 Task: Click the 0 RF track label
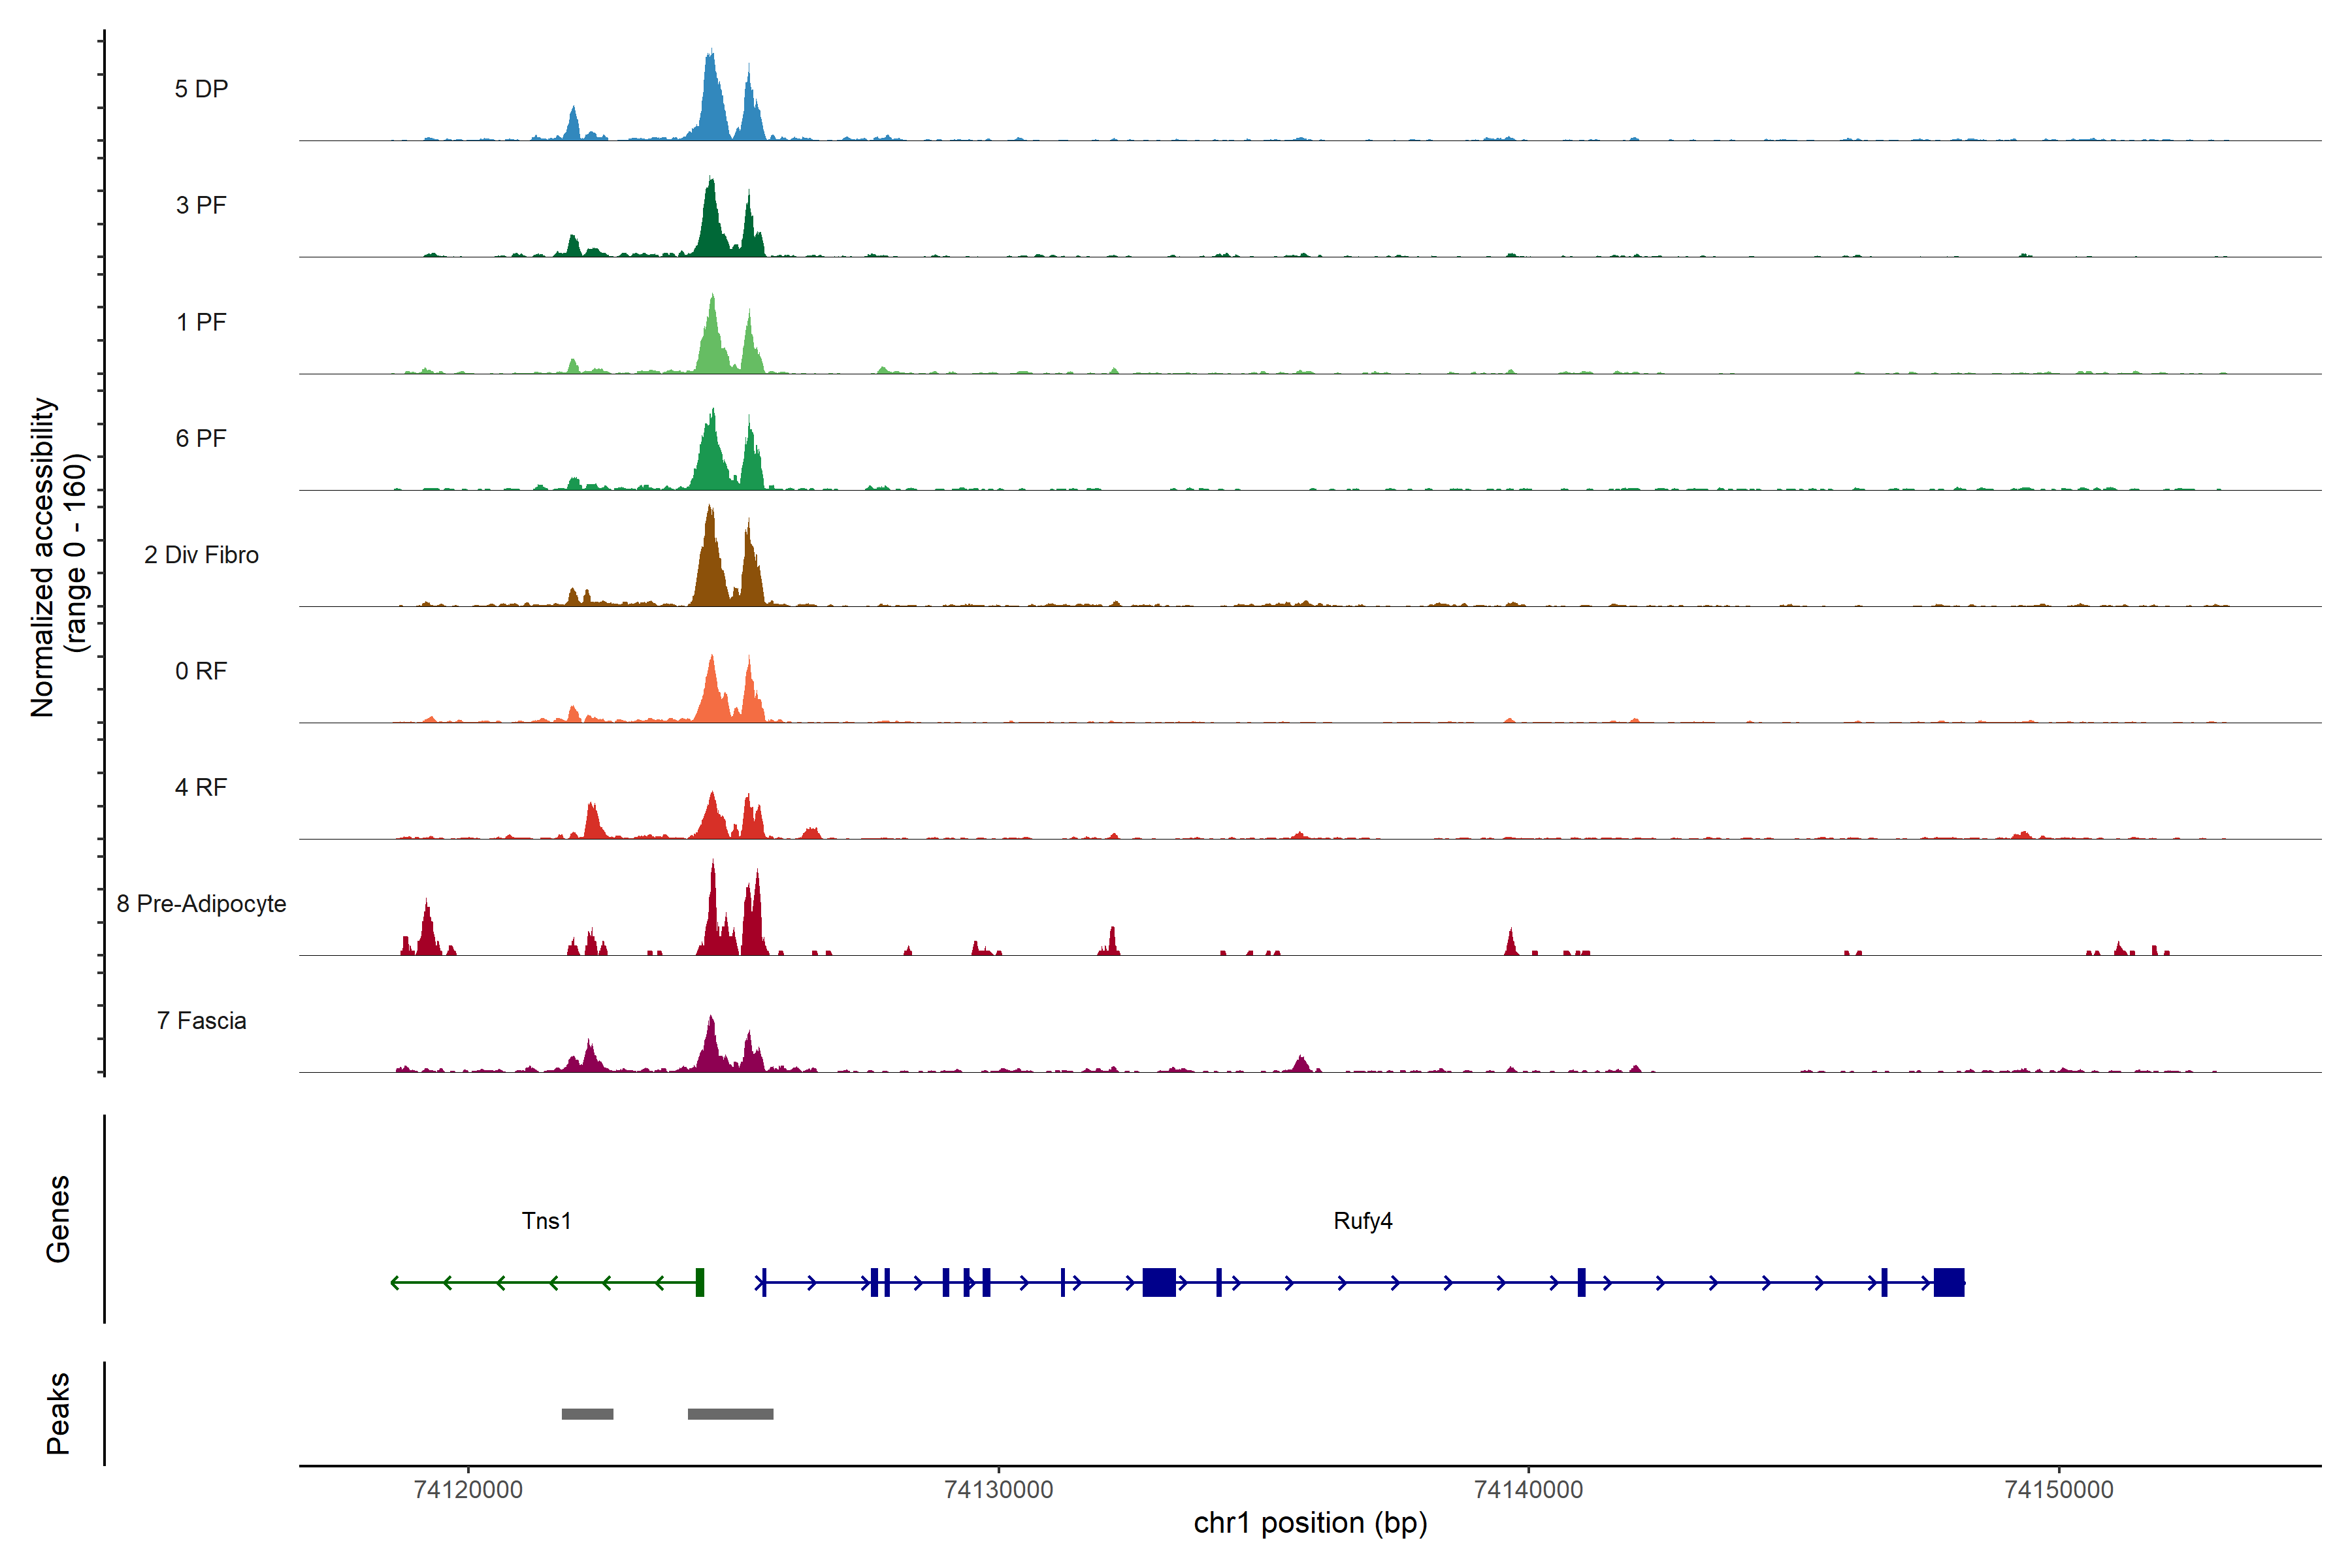[201, 671]
